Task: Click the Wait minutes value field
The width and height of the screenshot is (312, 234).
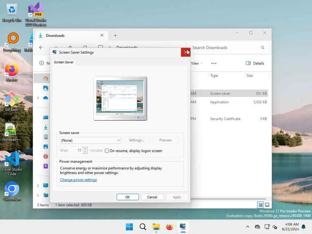Action: 76,150
